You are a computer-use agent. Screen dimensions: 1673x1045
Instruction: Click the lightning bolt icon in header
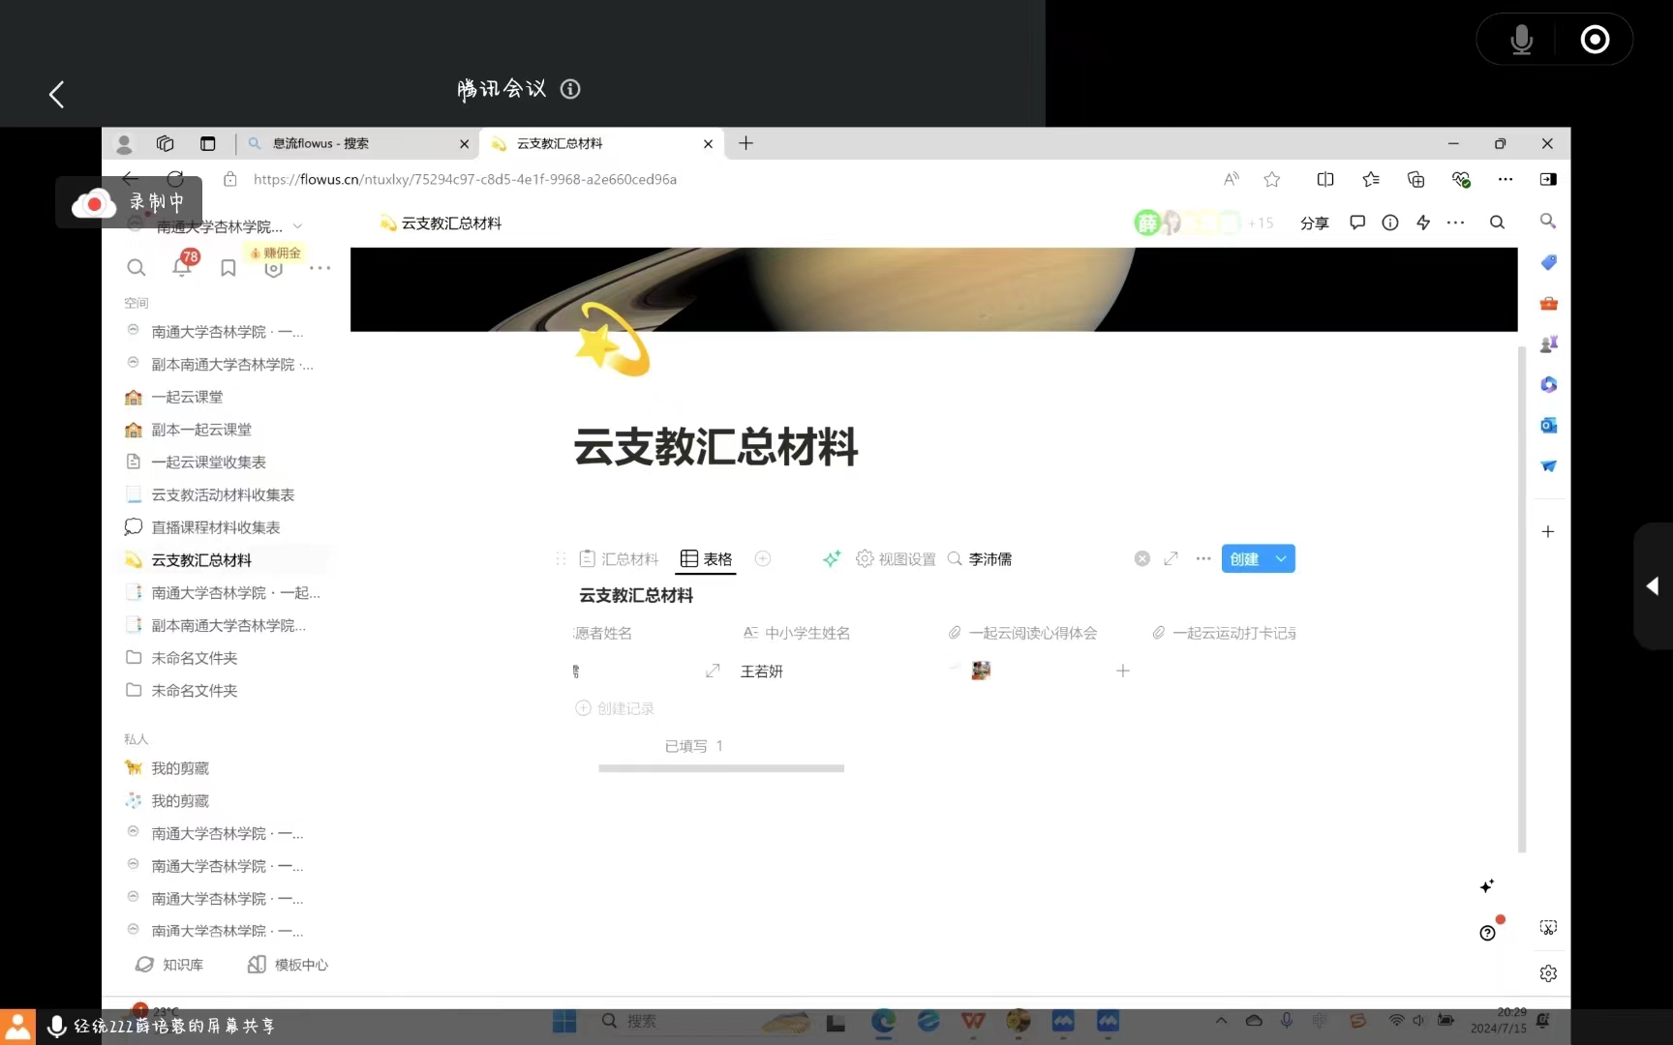[x=1423, y=223]
